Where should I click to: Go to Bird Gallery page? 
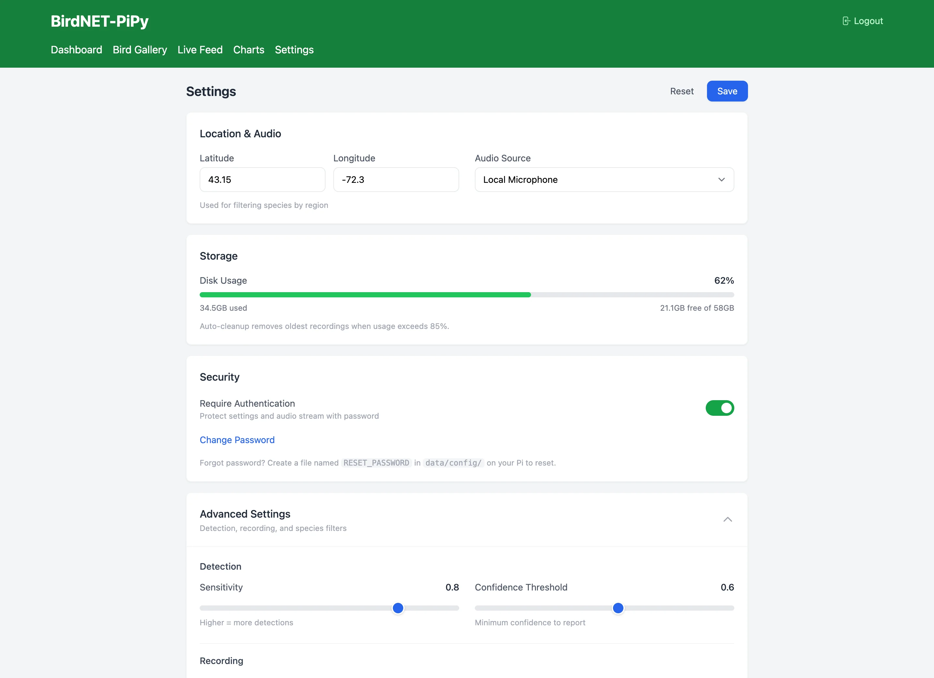point(140,50)
